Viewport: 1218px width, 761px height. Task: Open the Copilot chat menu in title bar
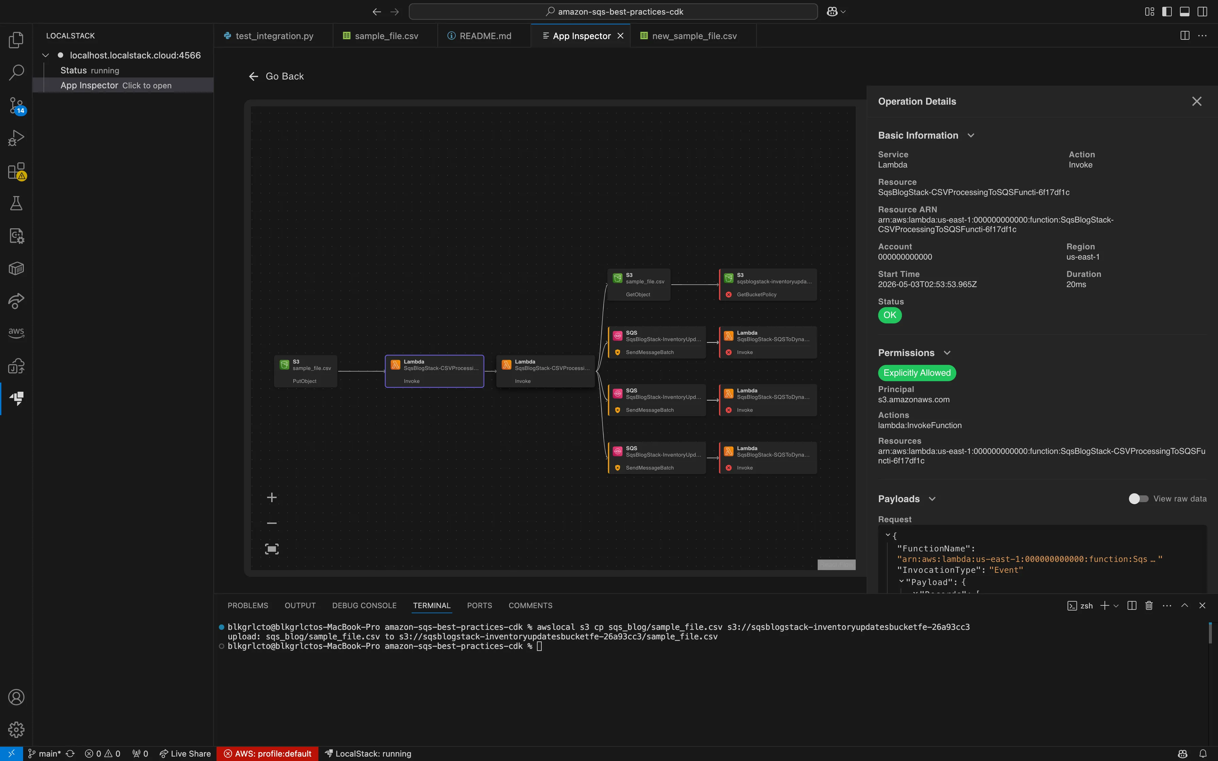pos(836,12)
